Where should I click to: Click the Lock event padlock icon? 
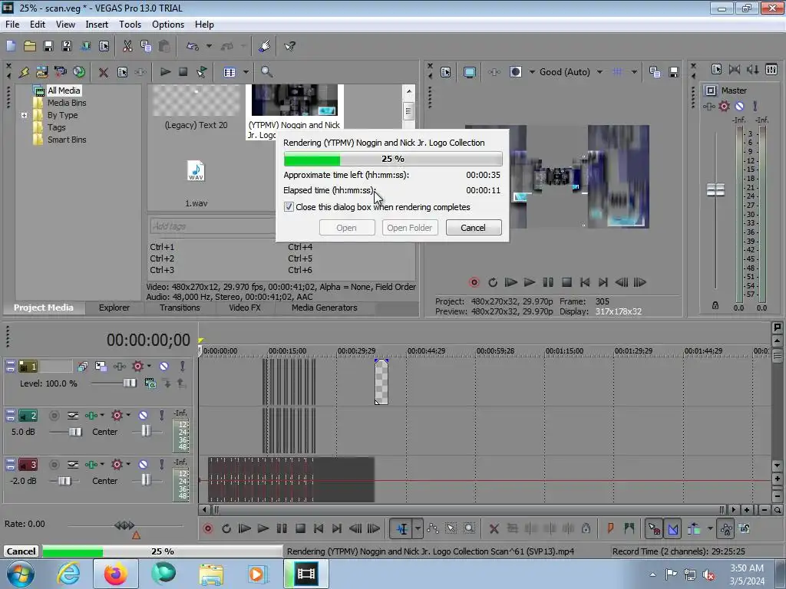click(x=586, y=528)
